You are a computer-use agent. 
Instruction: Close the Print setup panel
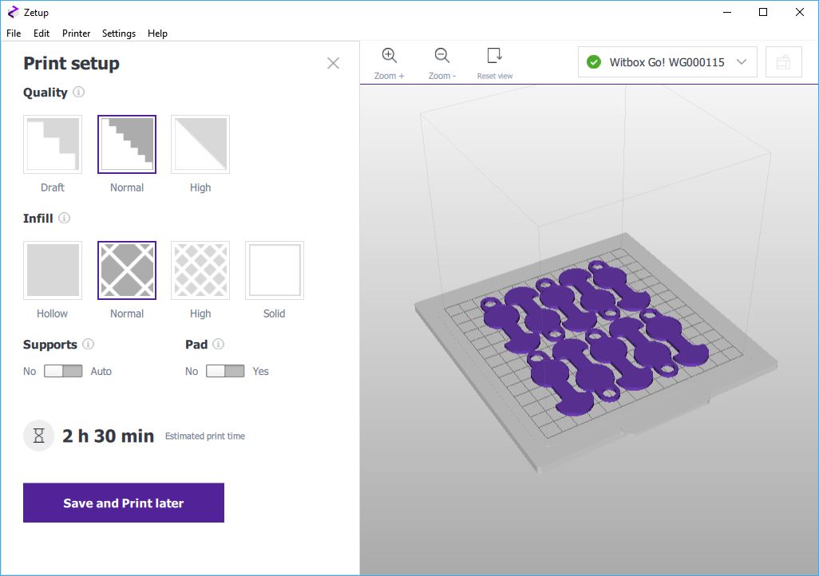click(333, 63)
